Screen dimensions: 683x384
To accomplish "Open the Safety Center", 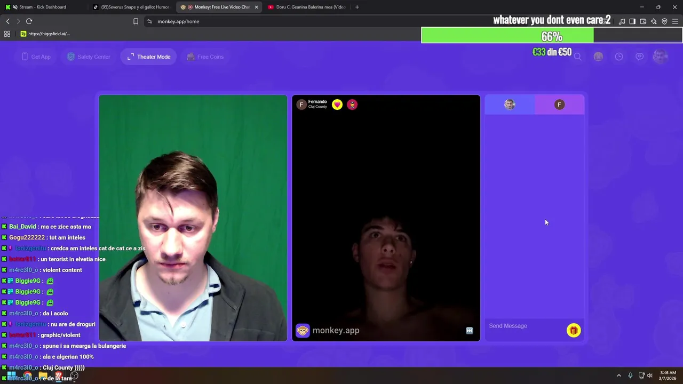I will click(x=89, y=57).
